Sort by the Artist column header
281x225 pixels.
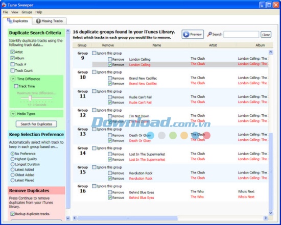[213, 45]
